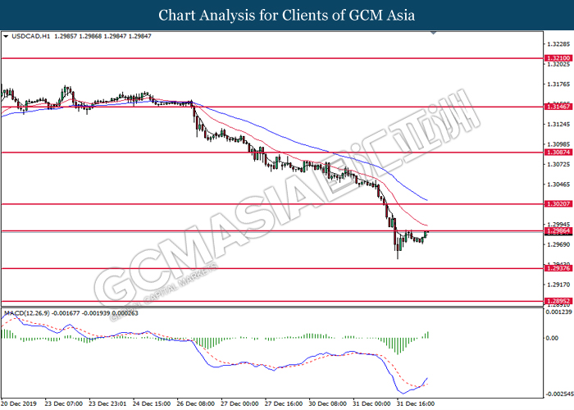Click the 1.28952 price level label

click(558, 301)
